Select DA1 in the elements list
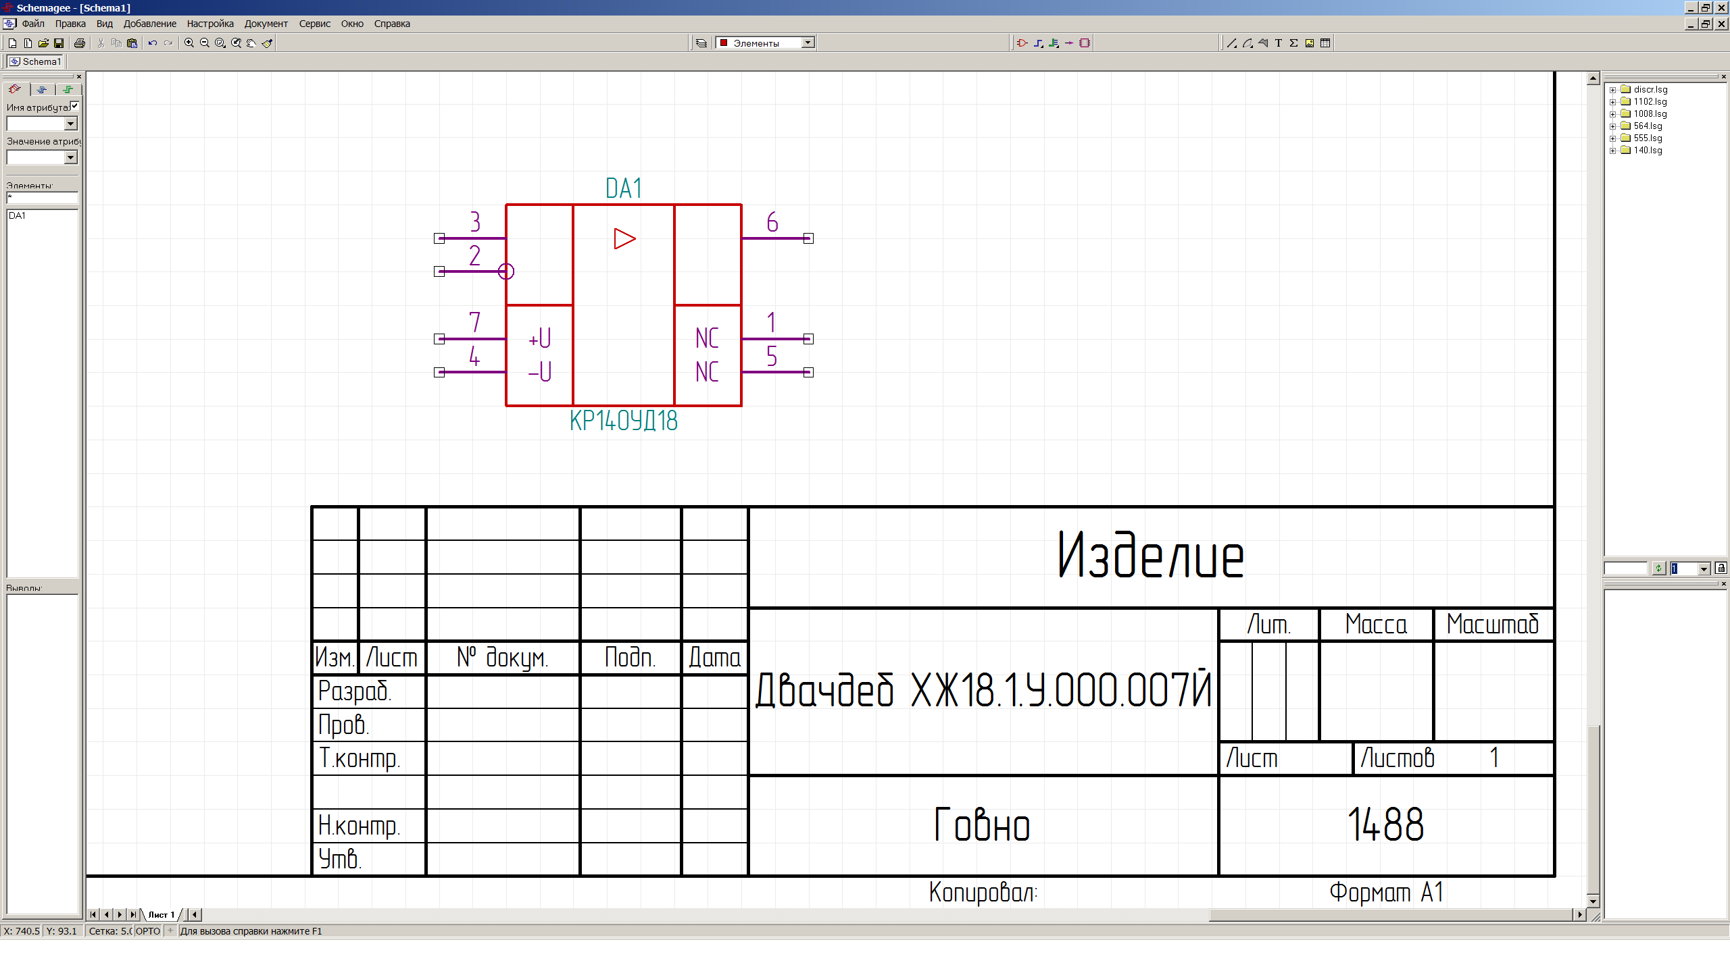The width and height of the screenshot is (1730, 971). 18,216
